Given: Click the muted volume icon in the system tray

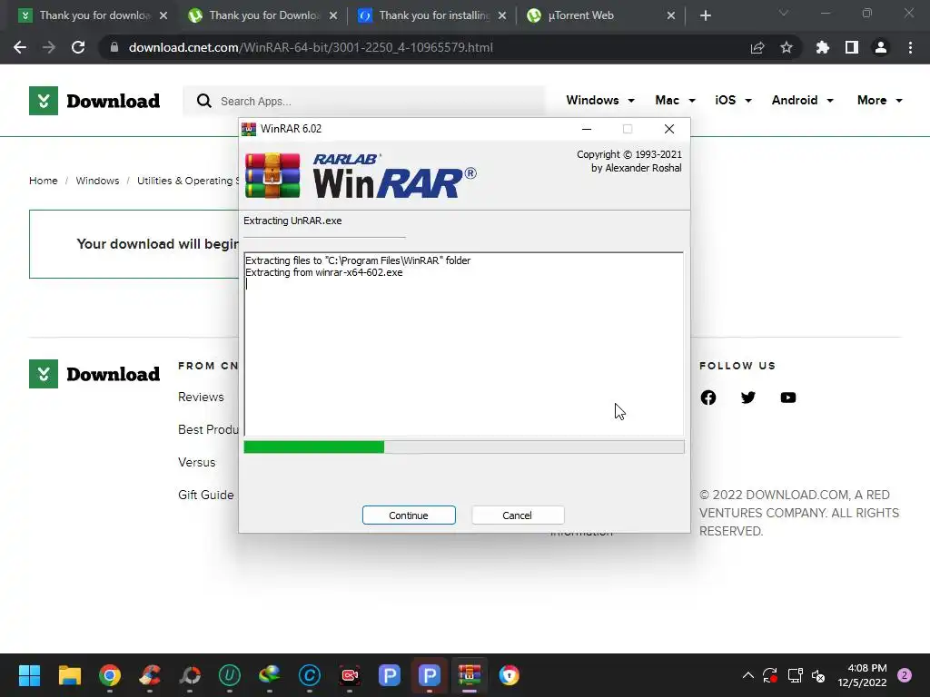Looking at the screenshot, I should [818, 675].
